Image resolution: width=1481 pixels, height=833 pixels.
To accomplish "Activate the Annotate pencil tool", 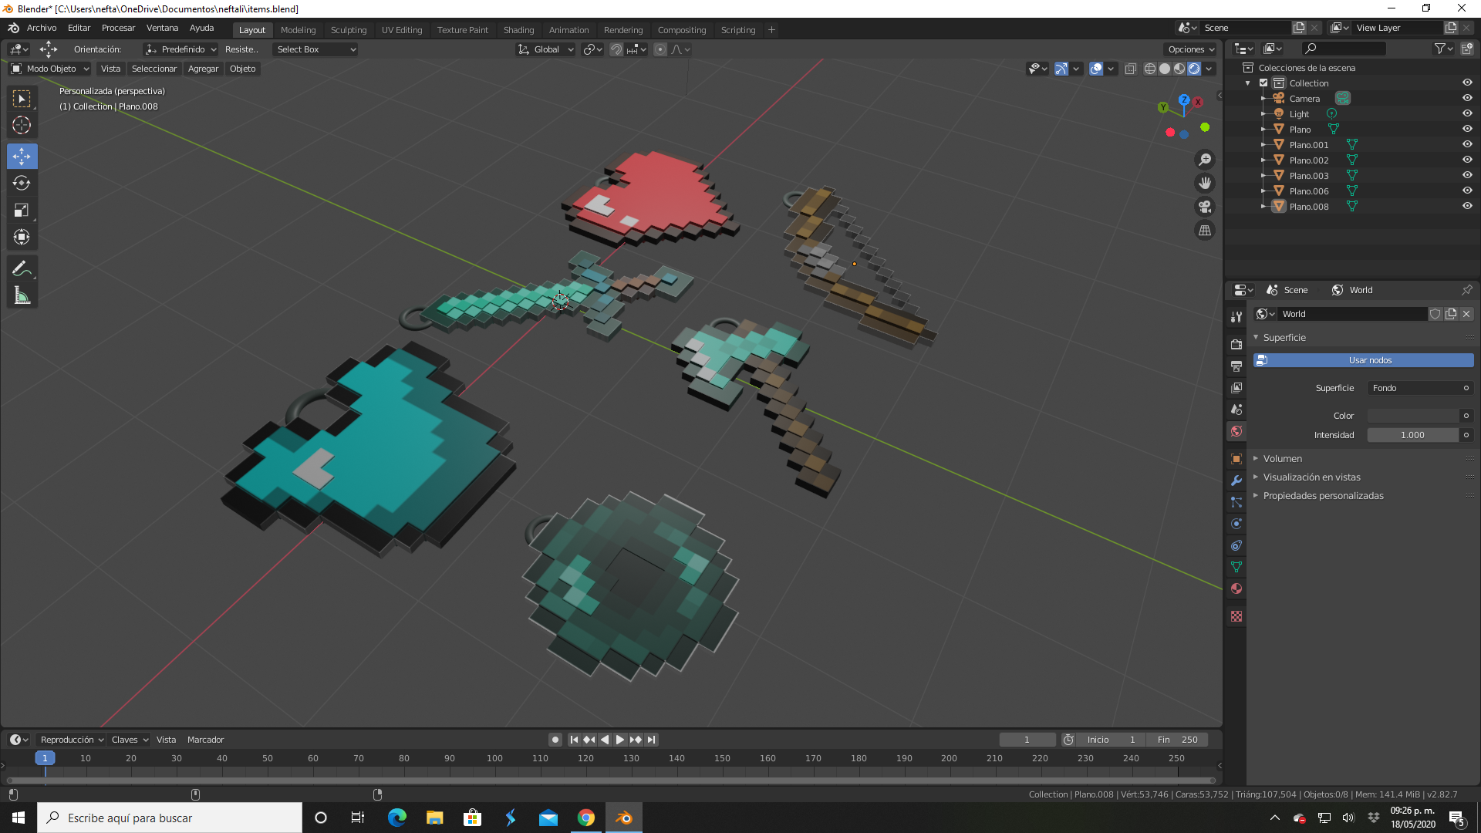I will (22, 268).
